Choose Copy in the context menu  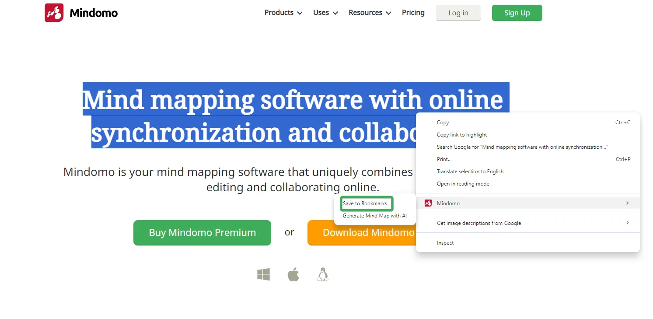point(528,123)
